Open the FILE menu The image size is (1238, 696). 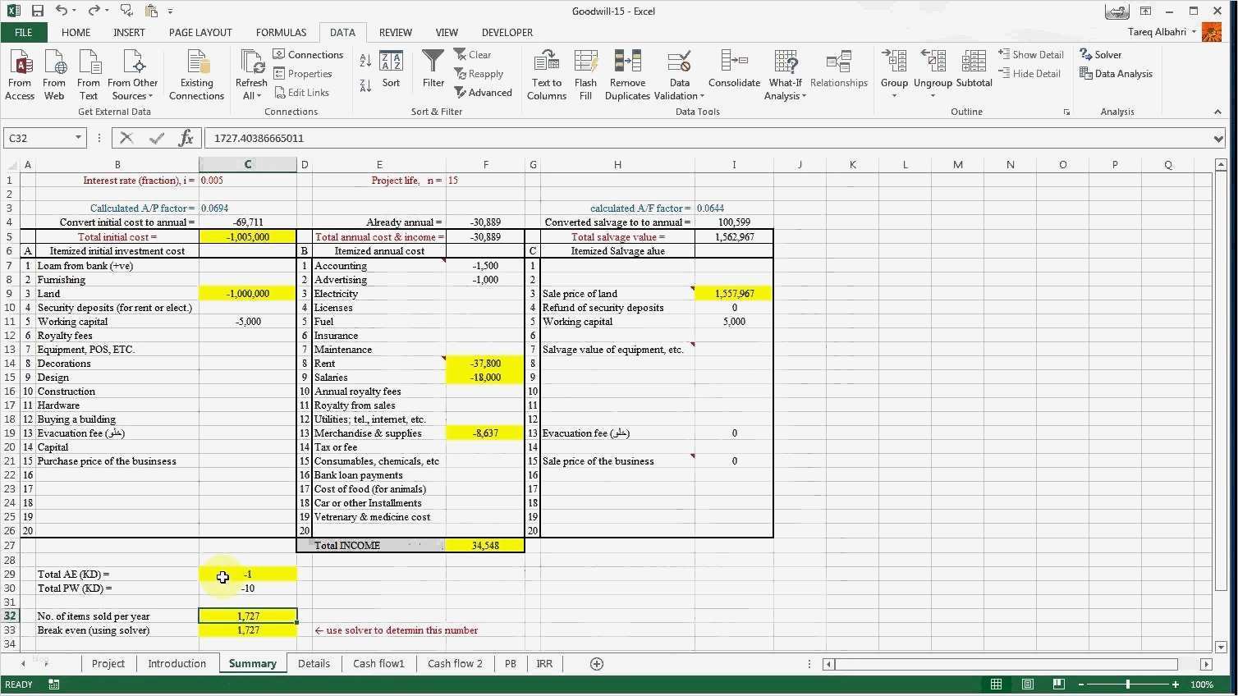[x=23, y=33]
